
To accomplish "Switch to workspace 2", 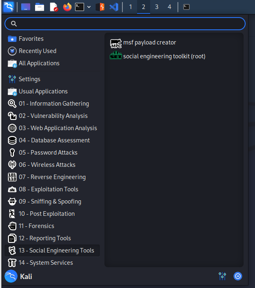I will [x=144, y=7].
